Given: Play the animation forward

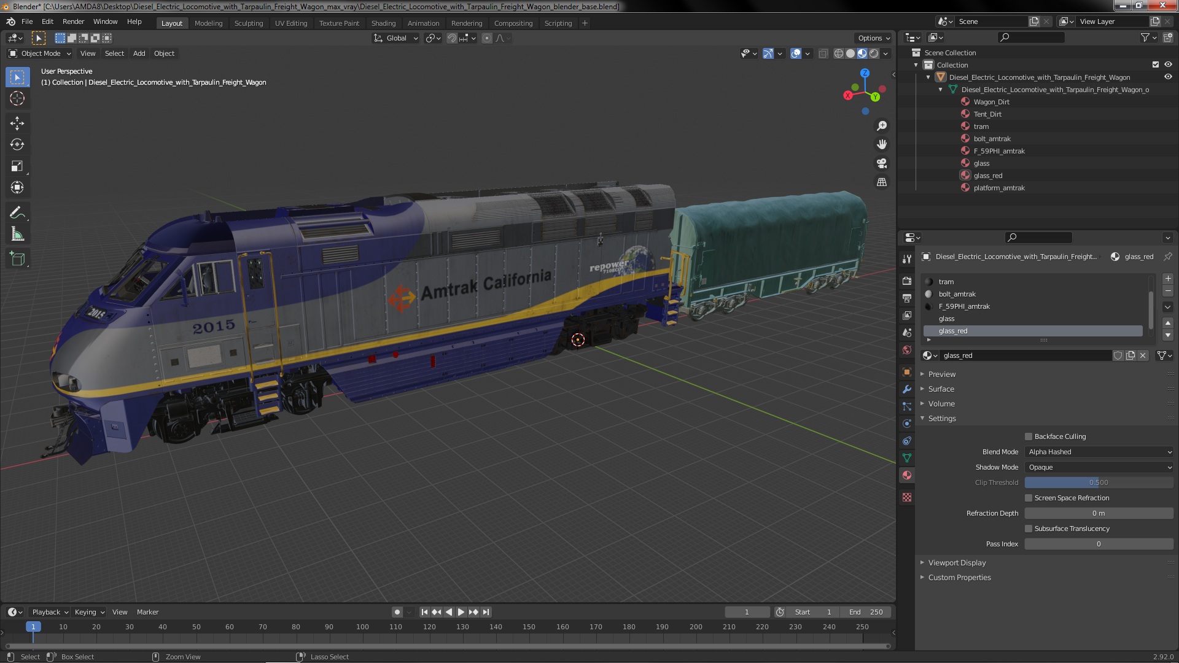Looking at the screenshot, I should 461,612.
